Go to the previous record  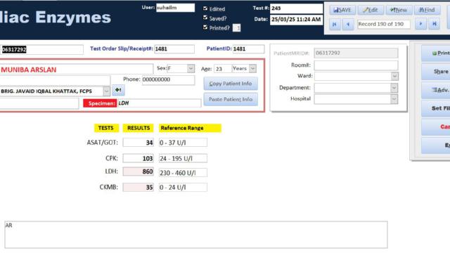[x=348, y=25]
